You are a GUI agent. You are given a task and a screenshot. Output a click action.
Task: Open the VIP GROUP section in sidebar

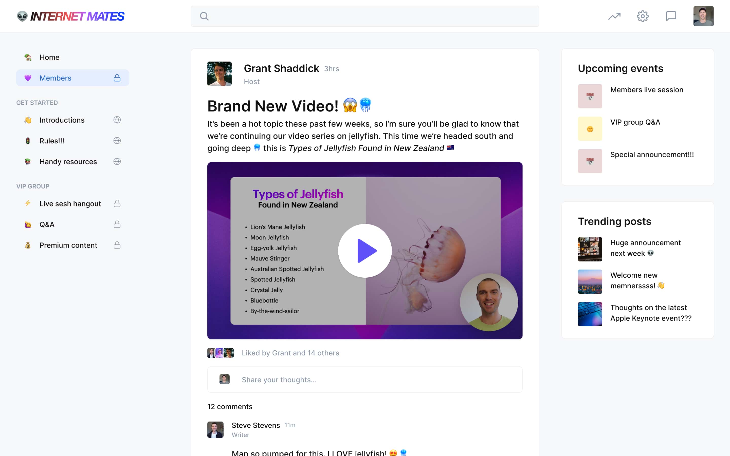(x=33, y=186)
